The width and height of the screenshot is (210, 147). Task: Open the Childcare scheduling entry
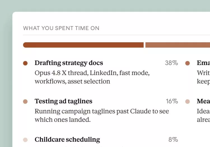(67, 139)
